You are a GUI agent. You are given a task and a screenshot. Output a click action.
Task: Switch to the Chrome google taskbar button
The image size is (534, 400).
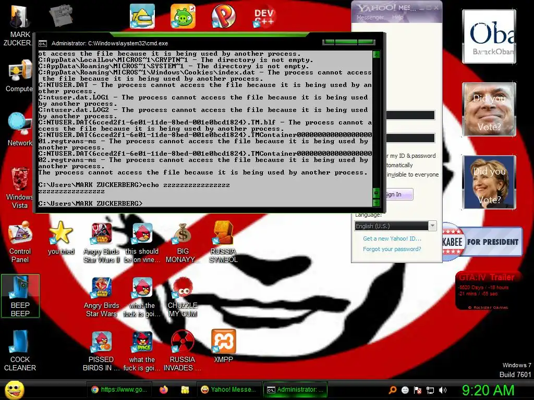click(119, 390)
